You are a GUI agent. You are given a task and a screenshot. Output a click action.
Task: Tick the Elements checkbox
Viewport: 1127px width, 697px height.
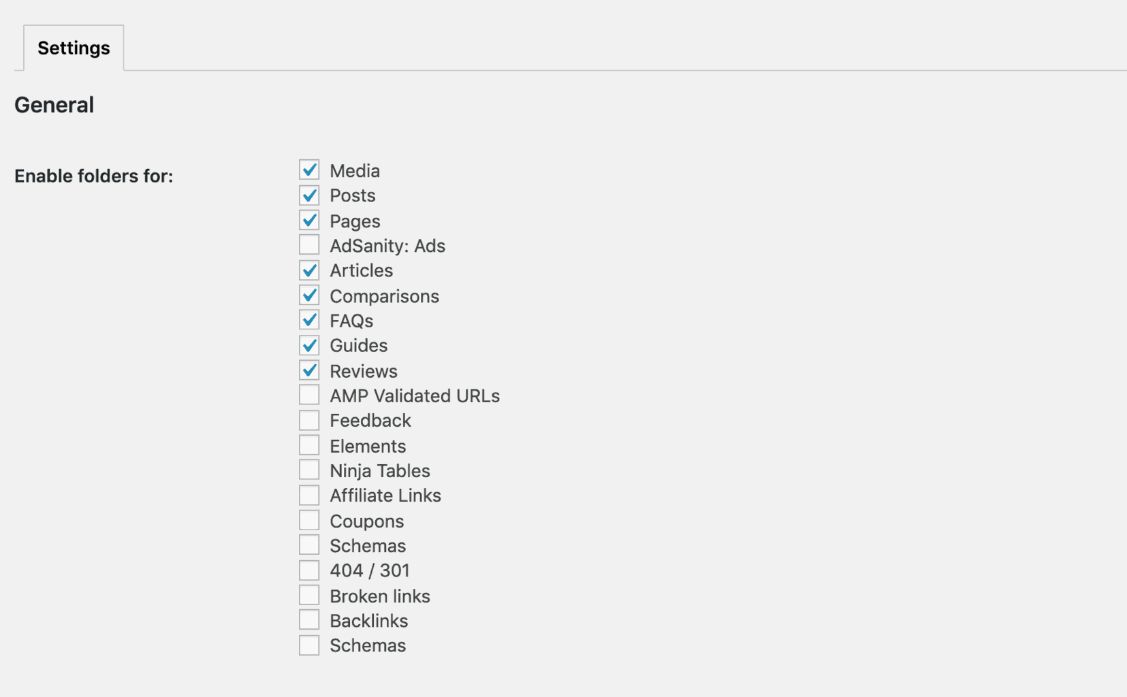[x=309, y=445]
